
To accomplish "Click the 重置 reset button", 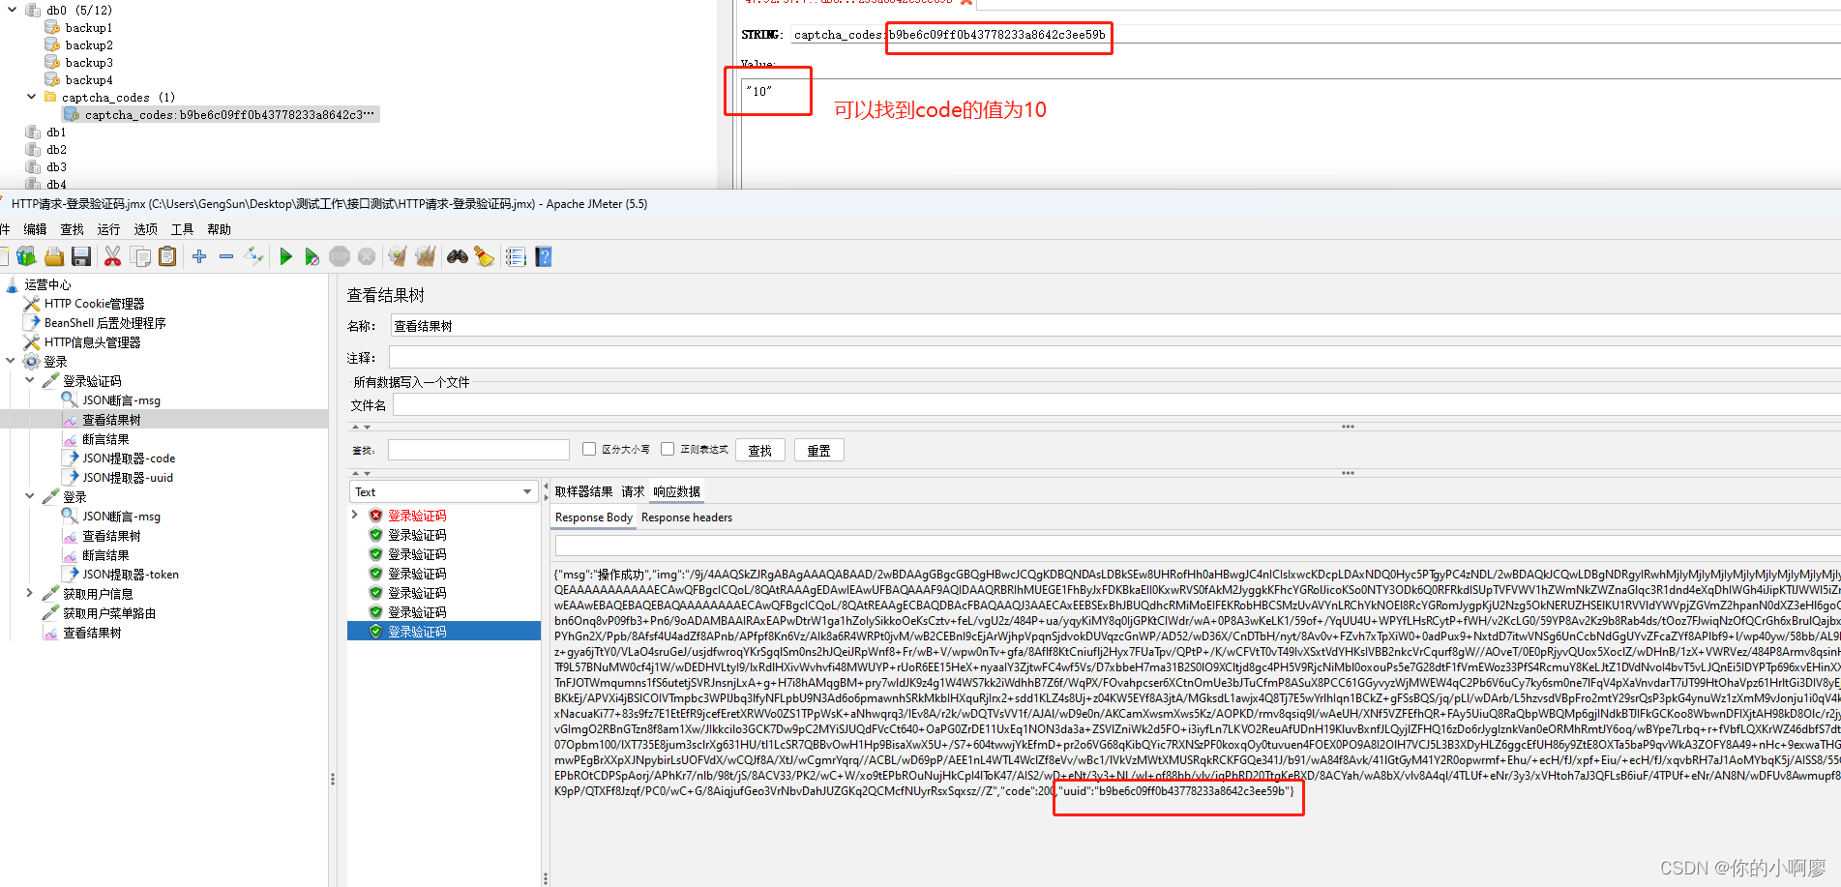I will (818, 450).
